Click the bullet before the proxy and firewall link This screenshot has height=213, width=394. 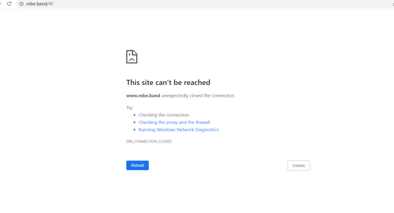134,122
